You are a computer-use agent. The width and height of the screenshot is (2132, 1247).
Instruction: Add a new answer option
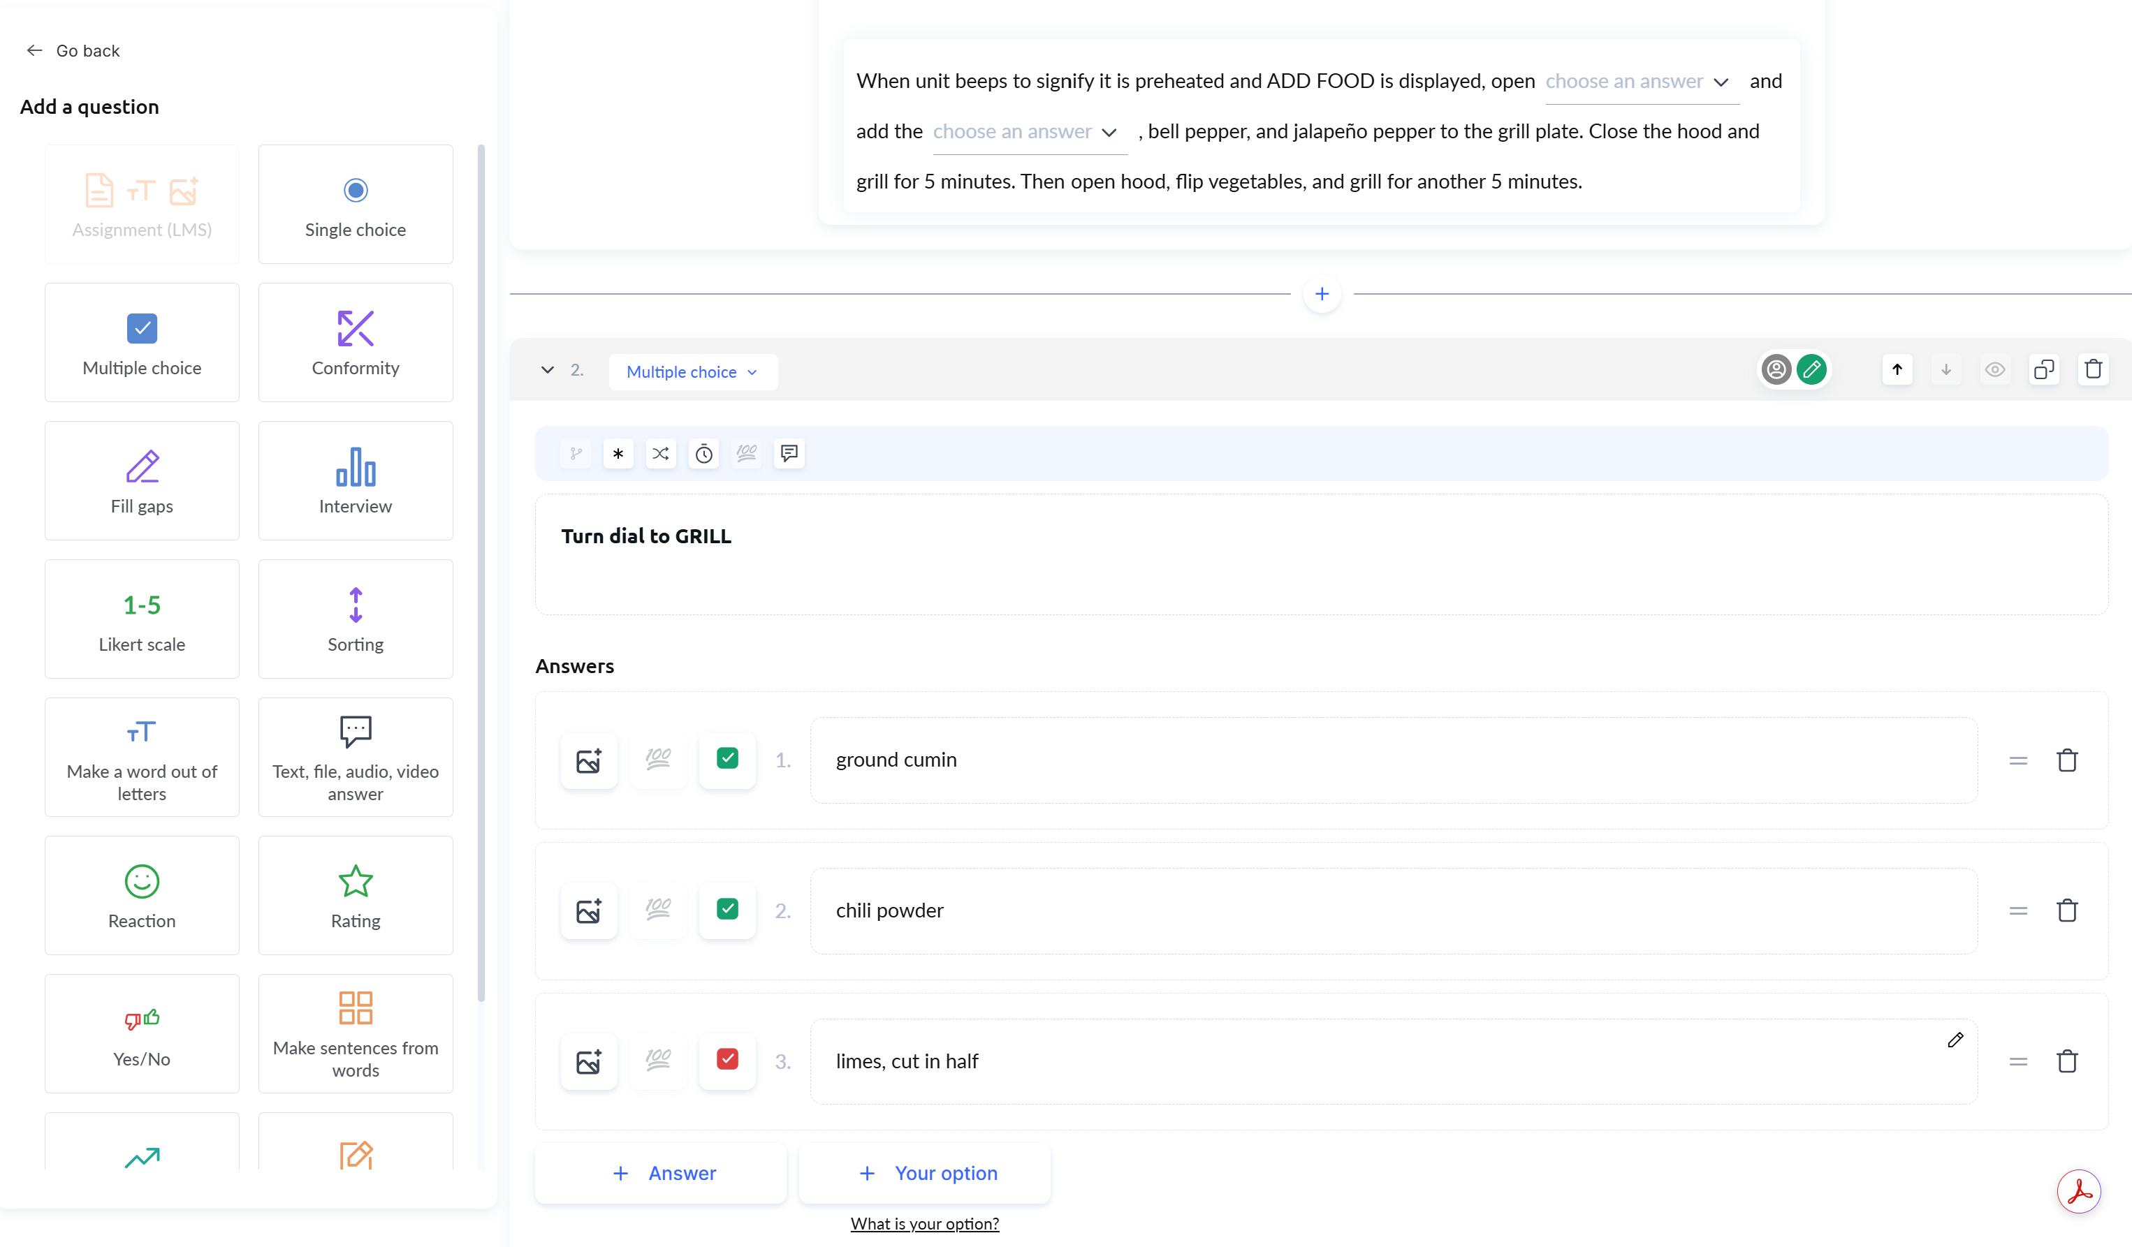tap(661, 1172)
